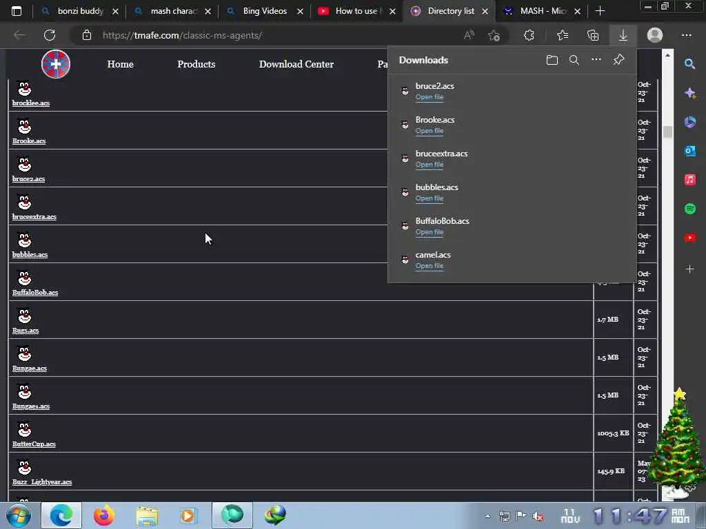Pin the Downloads panel
Image resolution: width=706 pixels, height=529 pixels.
point(618,59)
